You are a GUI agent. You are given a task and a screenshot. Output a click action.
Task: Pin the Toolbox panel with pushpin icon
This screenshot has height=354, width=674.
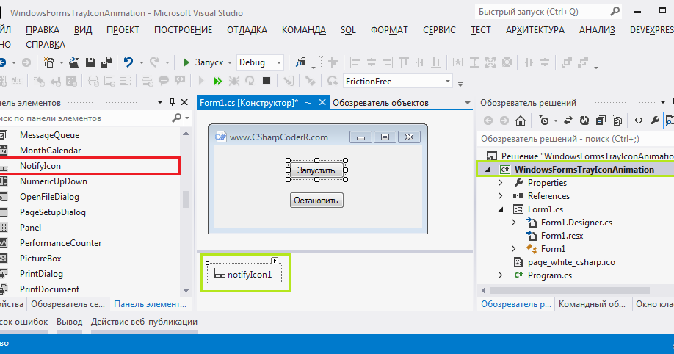[x=172, y=102]
